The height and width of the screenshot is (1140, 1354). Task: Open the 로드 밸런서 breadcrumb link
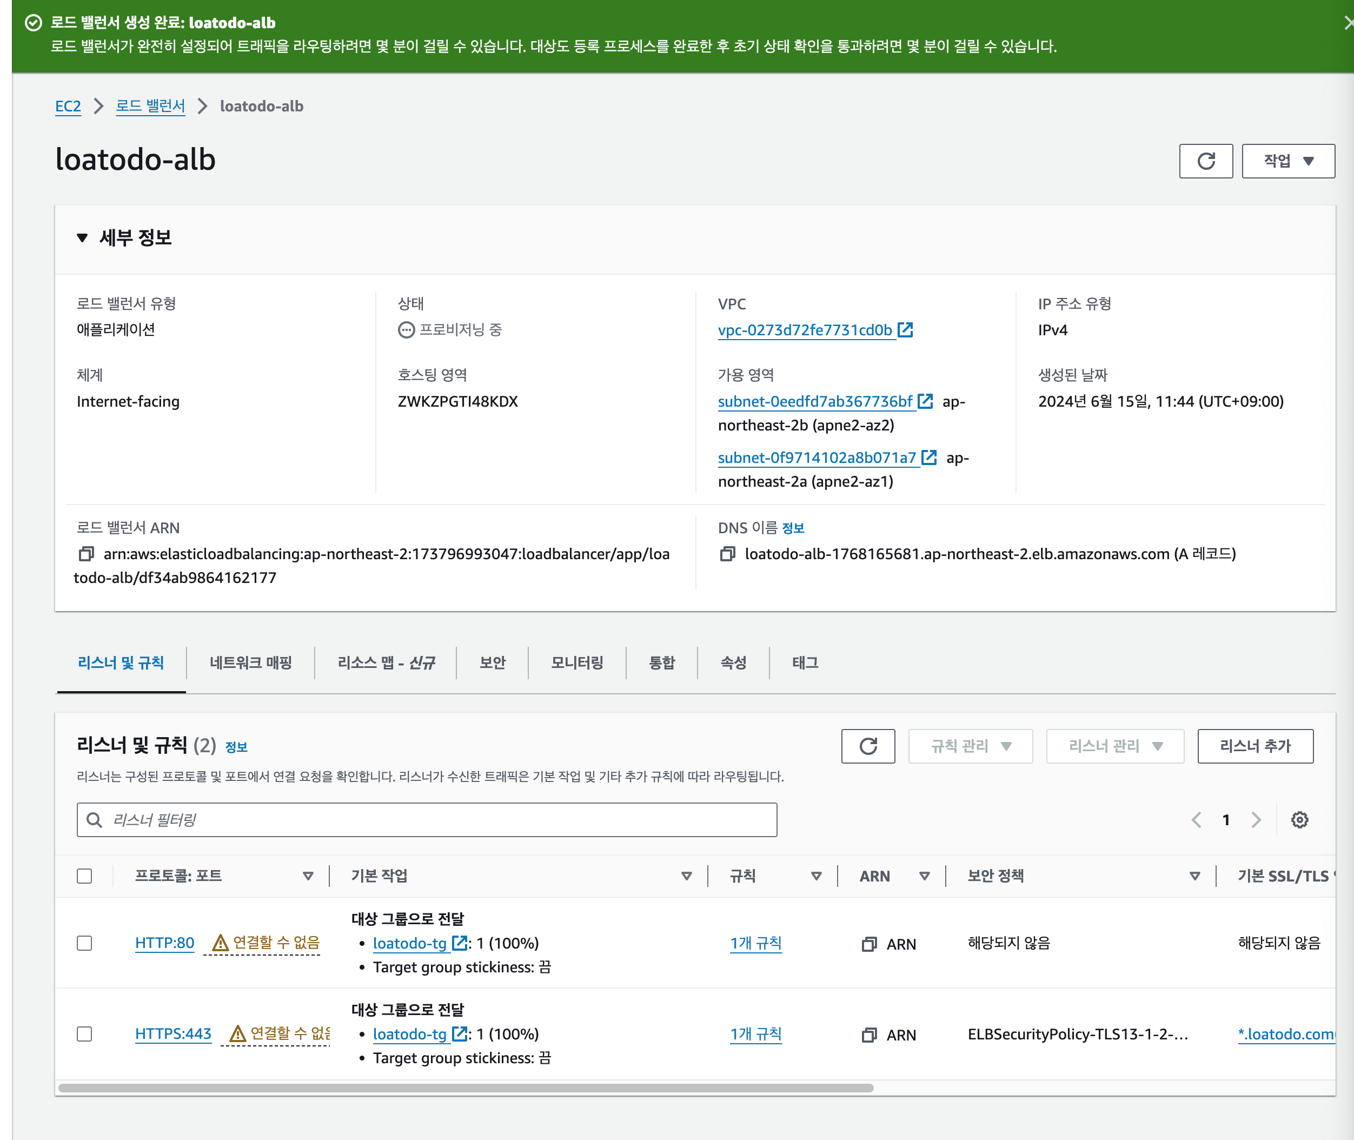tap(150, 106)
